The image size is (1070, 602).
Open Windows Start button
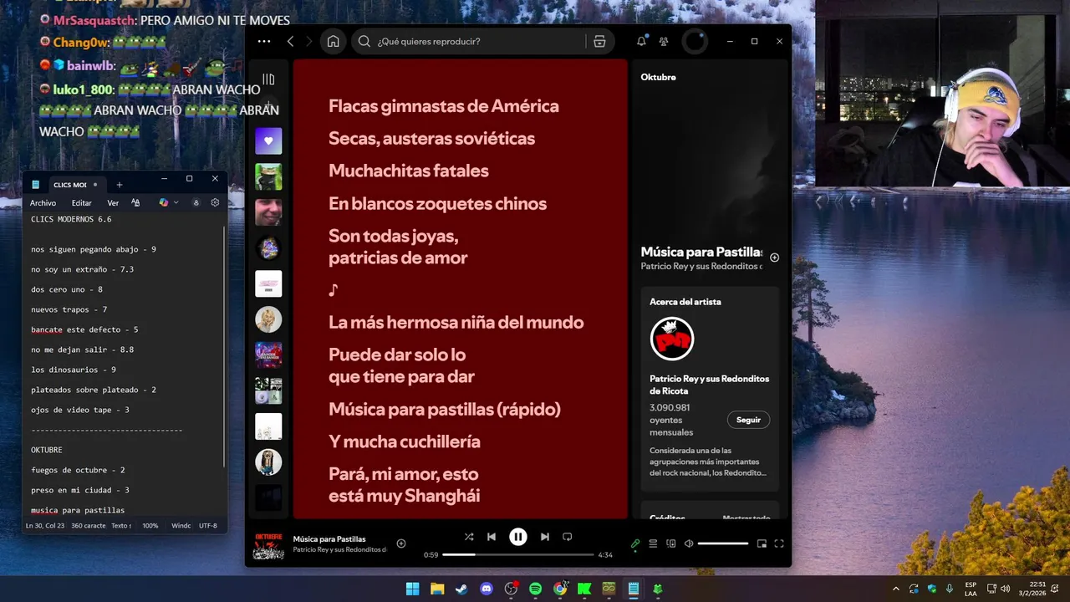[x=412, y=589]
